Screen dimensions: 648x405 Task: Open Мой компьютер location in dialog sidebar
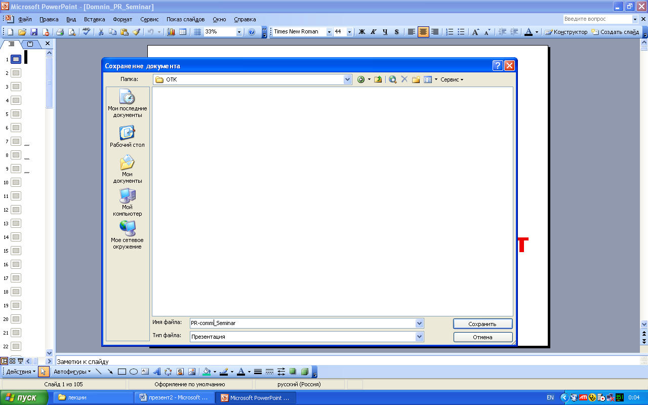click(128, 202)
